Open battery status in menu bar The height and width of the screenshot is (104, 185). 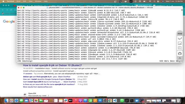point(145,1)
